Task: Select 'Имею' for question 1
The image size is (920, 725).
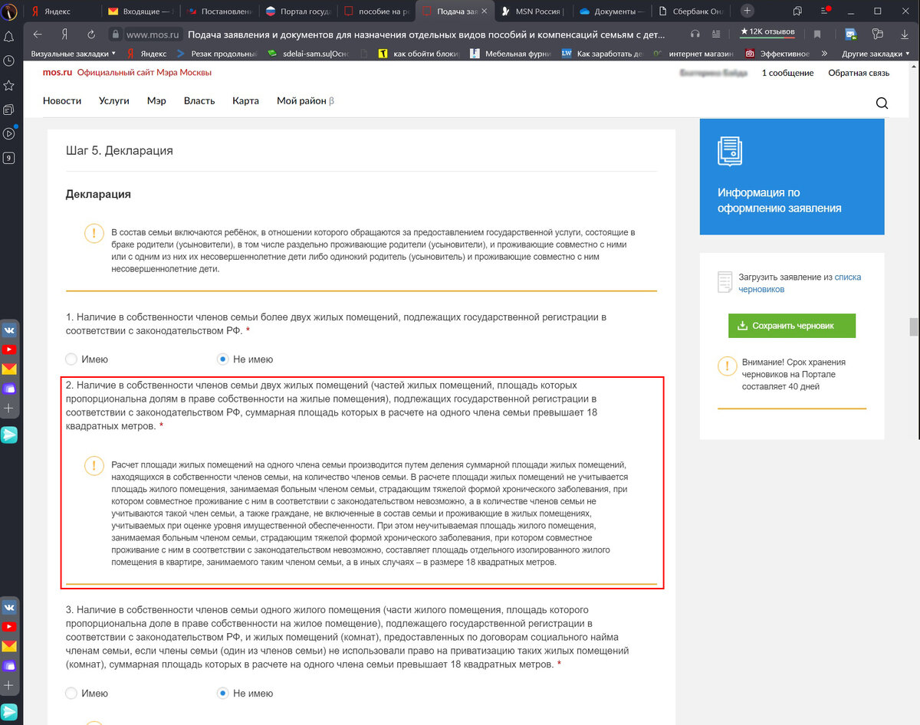Action: (71, 359)
